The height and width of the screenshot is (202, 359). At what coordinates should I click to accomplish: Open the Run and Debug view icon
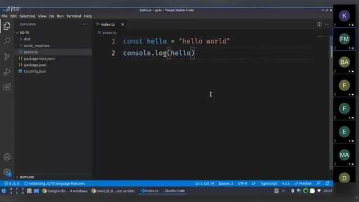point(7,72)
